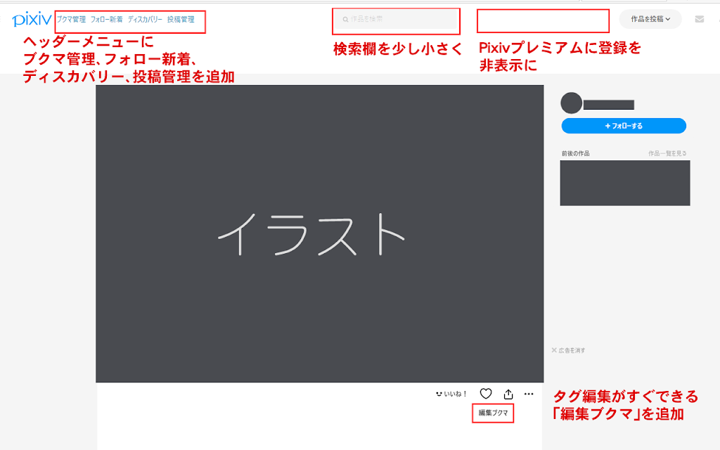720x450 pixels.
Task: Click 広告を消す to remove ads
Action: click(568, 350)
